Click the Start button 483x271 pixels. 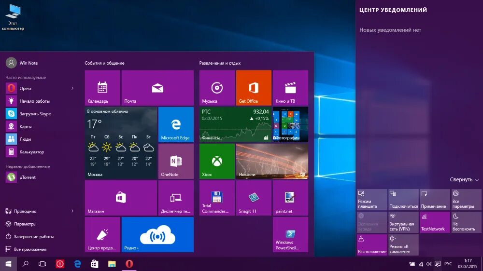point(8,264)
